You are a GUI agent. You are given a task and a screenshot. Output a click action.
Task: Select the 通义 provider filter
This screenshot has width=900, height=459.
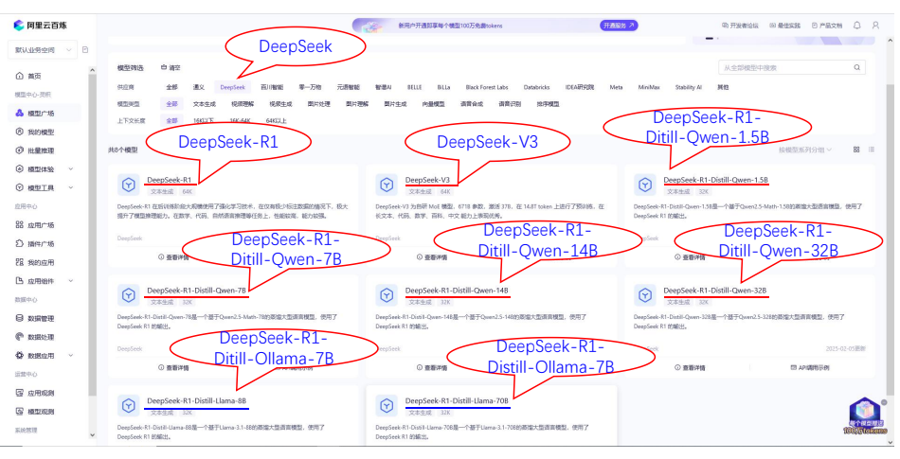coord(199,87)
